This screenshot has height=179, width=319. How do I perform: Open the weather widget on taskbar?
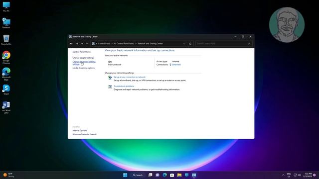[x=8, y=175]
